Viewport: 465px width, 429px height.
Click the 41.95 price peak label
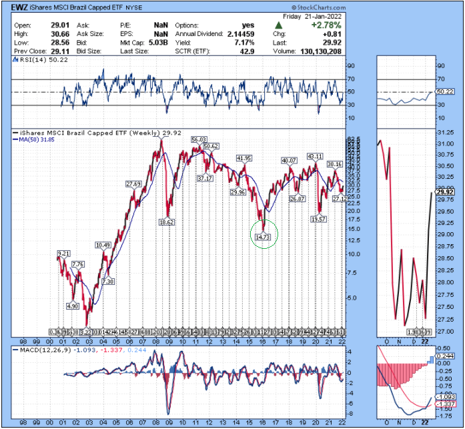point(244,158)
